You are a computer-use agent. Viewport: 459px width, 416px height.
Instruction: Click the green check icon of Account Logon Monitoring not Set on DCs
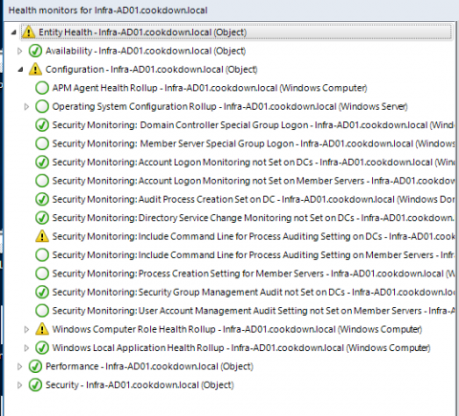pos(42,162)
